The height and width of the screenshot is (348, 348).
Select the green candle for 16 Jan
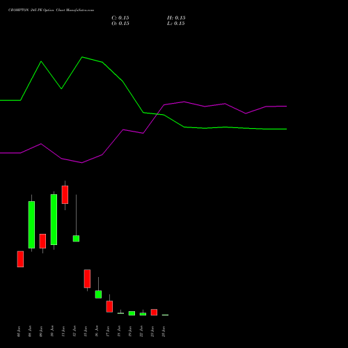point(98,294)
